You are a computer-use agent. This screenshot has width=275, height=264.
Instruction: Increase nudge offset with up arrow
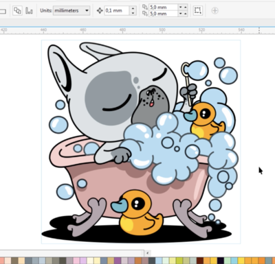[x=133, y=8]
